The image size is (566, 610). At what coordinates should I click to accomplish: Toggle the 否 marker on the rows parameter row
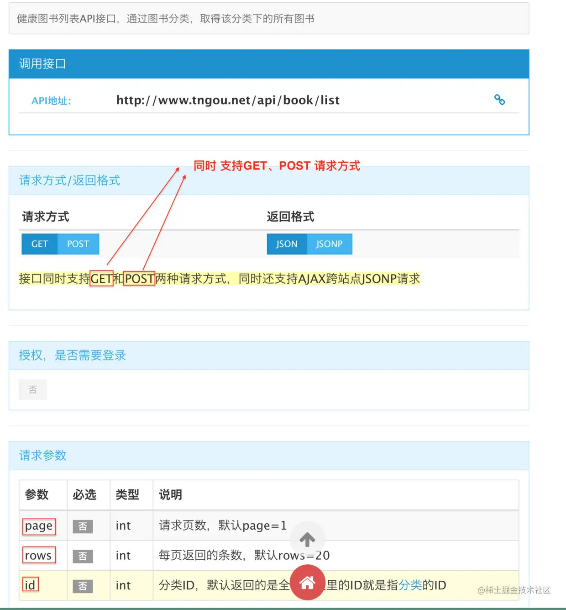tap(83, 556)
